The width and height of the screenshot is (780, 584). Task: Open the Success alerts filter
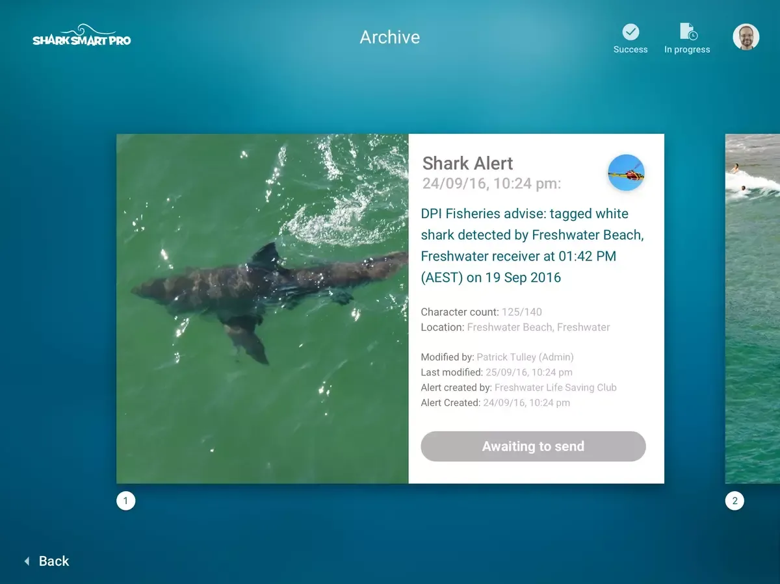(x=630, y=39)
